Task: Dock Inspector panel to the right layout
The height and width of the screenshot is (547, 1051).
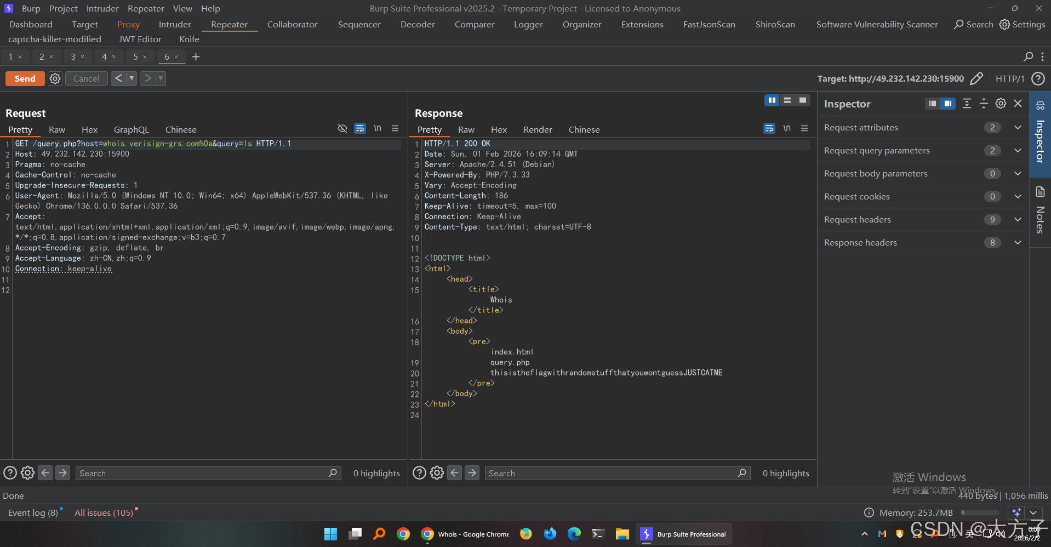Action: click(948, 104)
